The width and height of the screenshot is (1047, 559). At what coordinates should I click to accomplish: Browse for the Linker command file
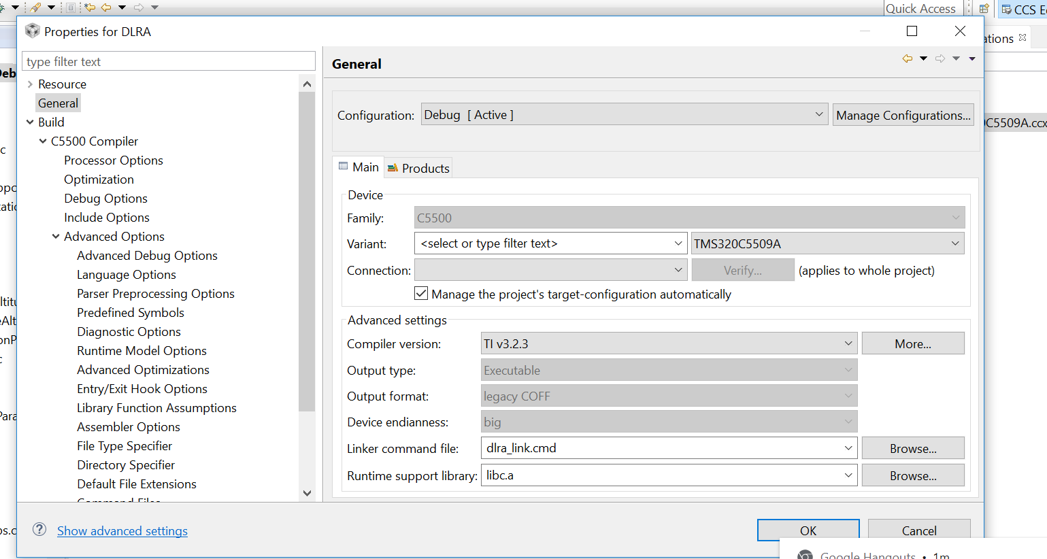point(913,448)
